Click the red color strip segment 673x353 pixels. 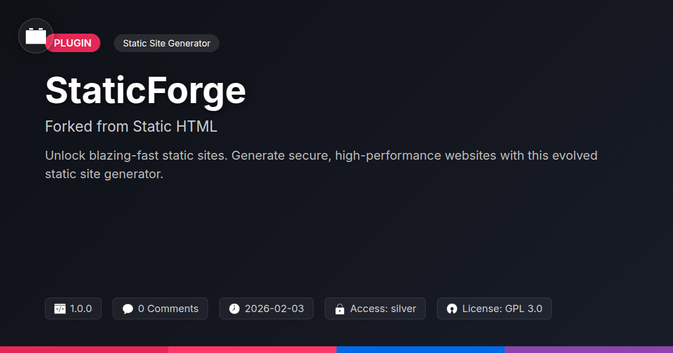pyautogui.click(x=84, y=349)
